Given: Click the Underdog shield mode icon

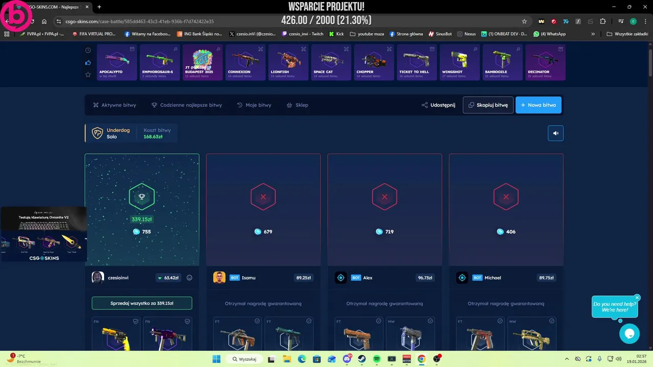Looking at the screenshot, I should tap(97, 133).
